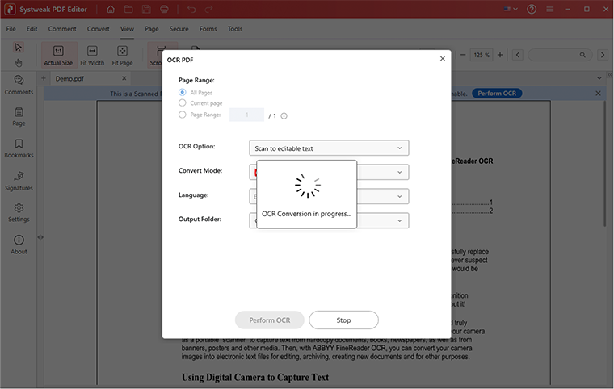The width and height of the screenshot is (614, 389).
Task: Open the File menu
Action: (11, 29)
